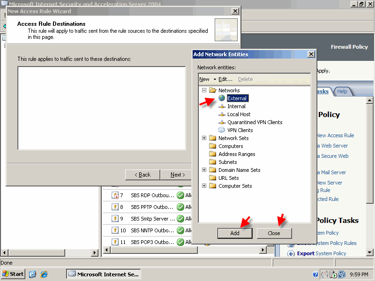Select the VPN Clients entry
The height and width of the screenshot is (281, 375).
tap(240, 130)
